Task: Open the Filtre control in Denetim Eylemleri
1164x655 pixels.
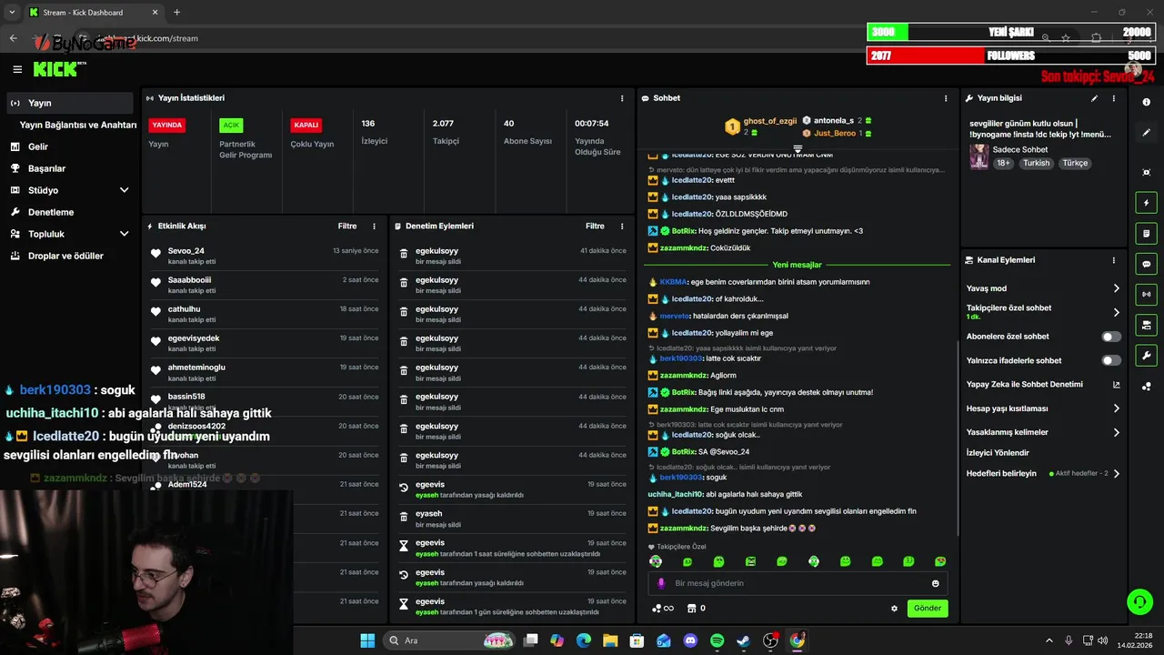Action: click(595, 226)
